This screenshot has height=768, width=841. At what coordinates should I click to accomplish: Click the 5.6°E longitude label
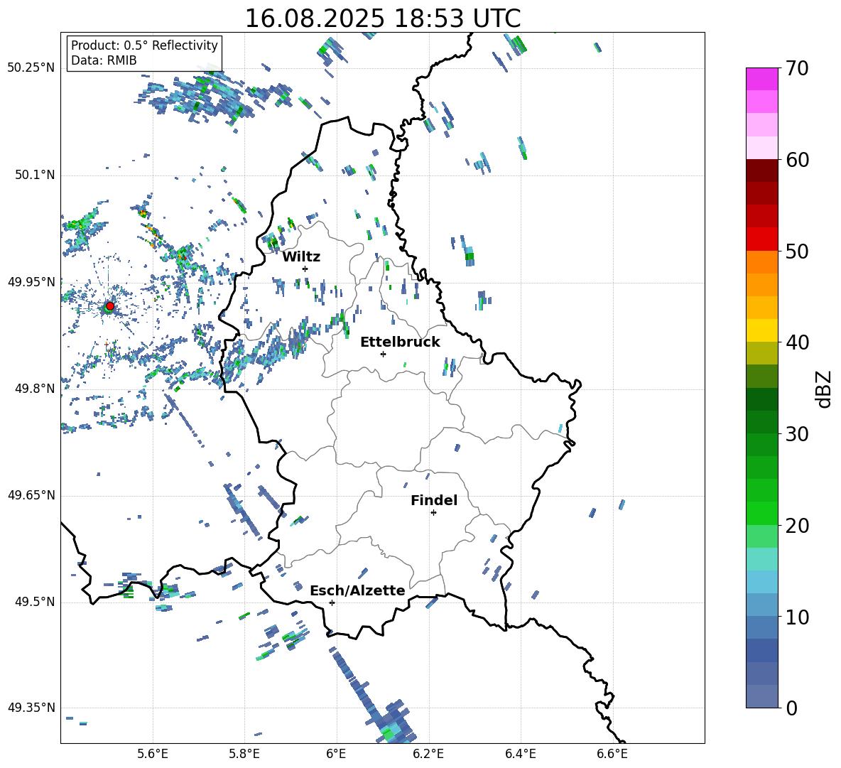[153, 755]
